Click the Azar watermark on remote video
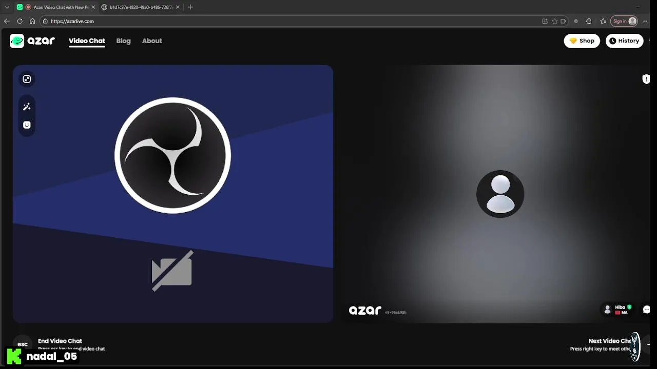Viewport: 657px width, 369px height. pos(365,310)
